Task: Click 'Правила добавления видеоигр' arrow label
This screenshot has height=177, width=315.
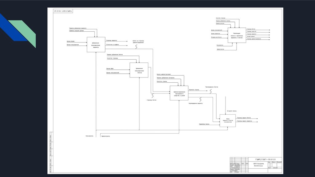Action: [78, 28]
